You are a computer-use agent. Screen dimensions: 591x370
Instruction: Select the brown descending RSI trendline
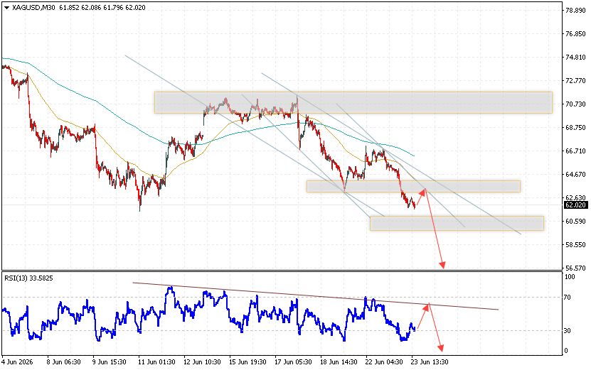pos(316,296)
